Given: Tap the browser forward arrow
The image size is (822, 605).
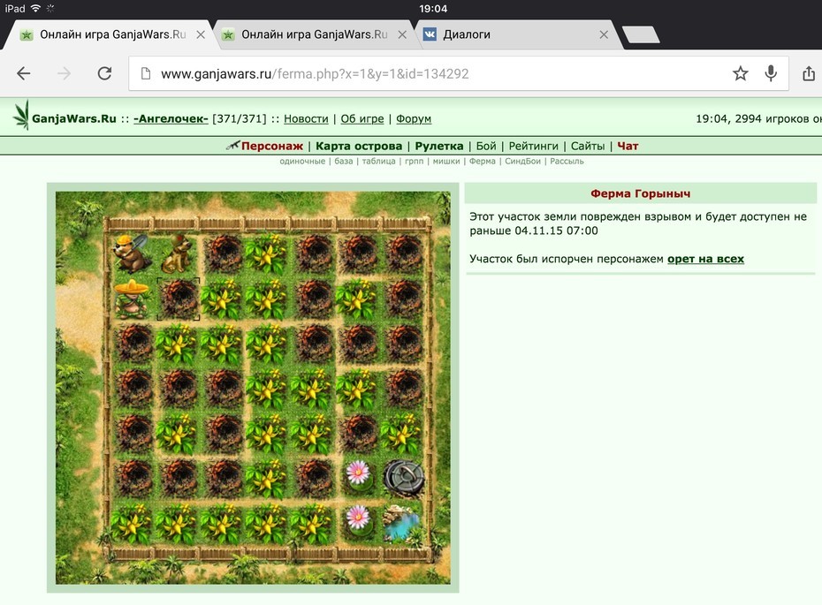Looking at the screenshot, I should click(x=64, y=74).
